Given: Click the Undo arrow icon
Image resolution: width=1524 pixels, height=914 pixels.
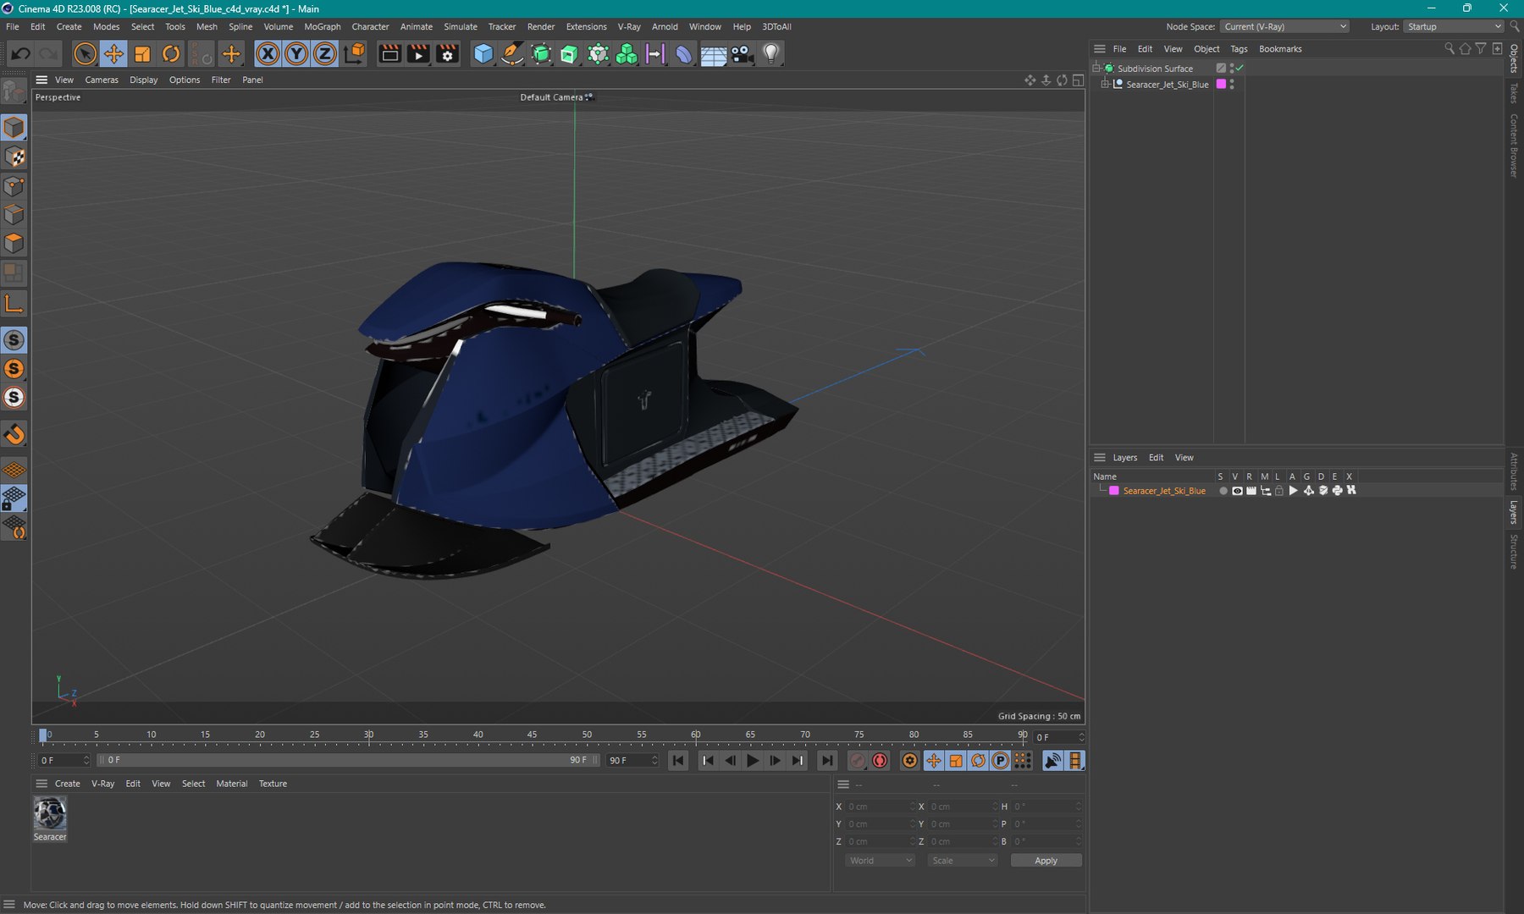Looking at the screenshot, I should click(21, 54).
